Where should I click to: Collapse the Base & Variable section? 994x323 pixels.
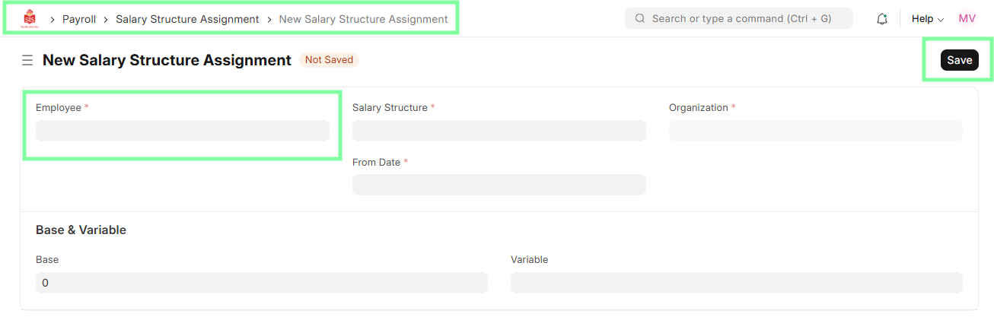coord(81,230)
